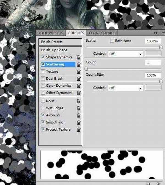Lock the Noise brush setting
The width and height of the screenshot is (165, 185).
(79, 101)
